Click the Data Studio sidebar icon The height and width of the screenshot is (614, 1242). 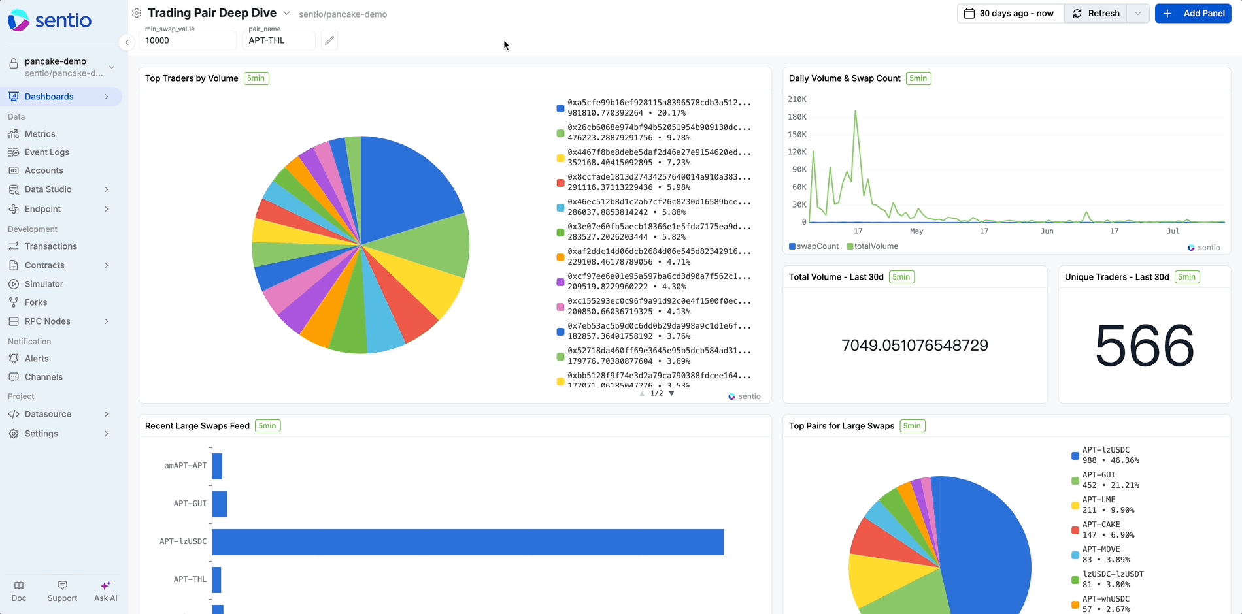[13, 189]
